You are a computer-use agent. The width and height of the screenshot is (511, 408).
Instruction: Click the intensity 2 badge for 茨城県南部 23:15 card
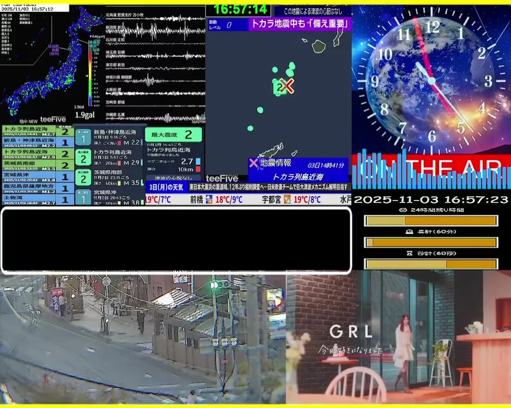click(x=83, y=177)
